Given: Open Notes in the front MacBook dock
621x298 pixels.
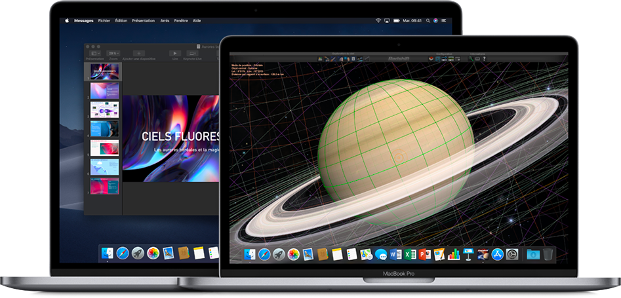Looking at the screenshot, I should (337, 254).
